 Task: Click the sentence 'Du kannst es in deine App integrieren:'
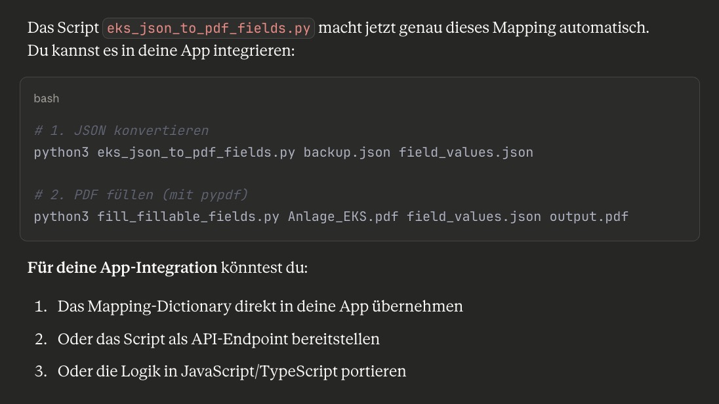coord(161,51)
